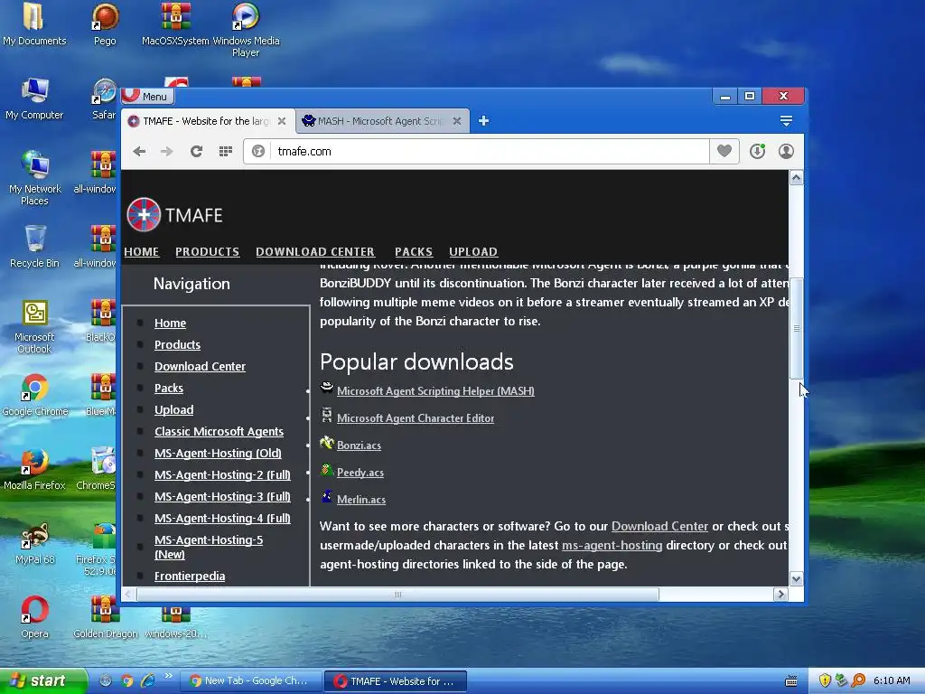The width and height of the screenshot is (925, 694).
Task: Open PRODUCTS in the top nav bar
Action: (207, 252)
